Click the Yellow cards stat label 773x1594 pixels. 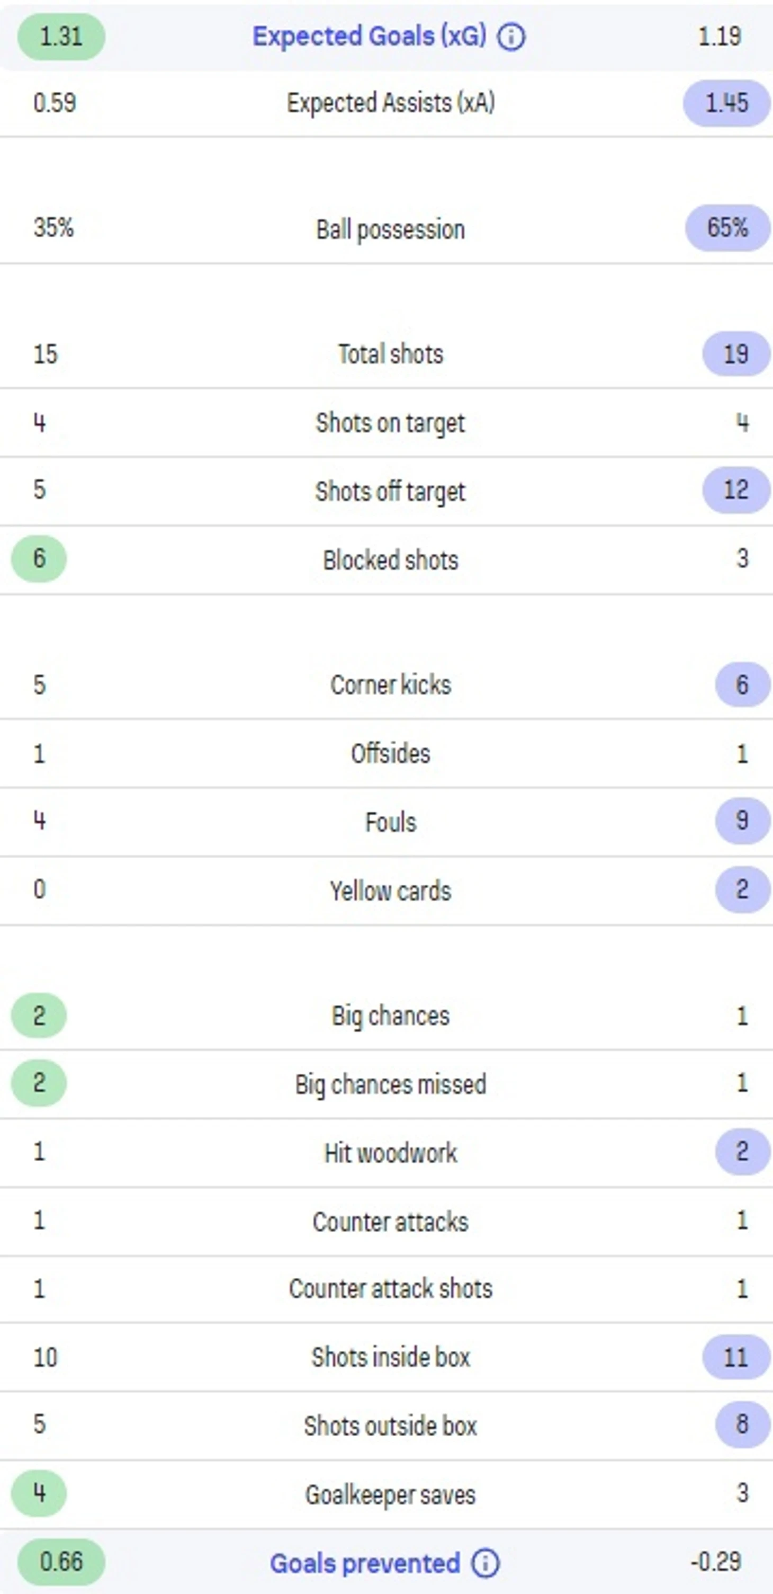(x=390, y=891)
